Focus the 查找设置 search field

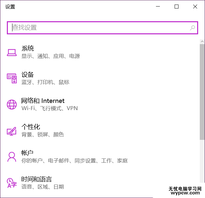[102, 28]
